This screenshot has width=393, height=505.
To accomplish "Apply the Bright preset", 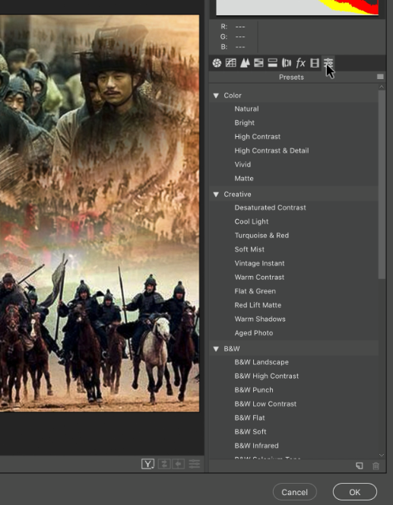I will click(244, 122).
